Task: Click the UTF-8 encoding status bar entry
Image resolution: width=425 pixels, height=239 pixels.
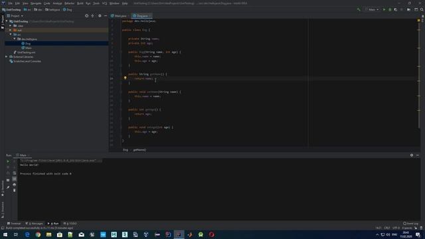Action: tap(396, 228)
